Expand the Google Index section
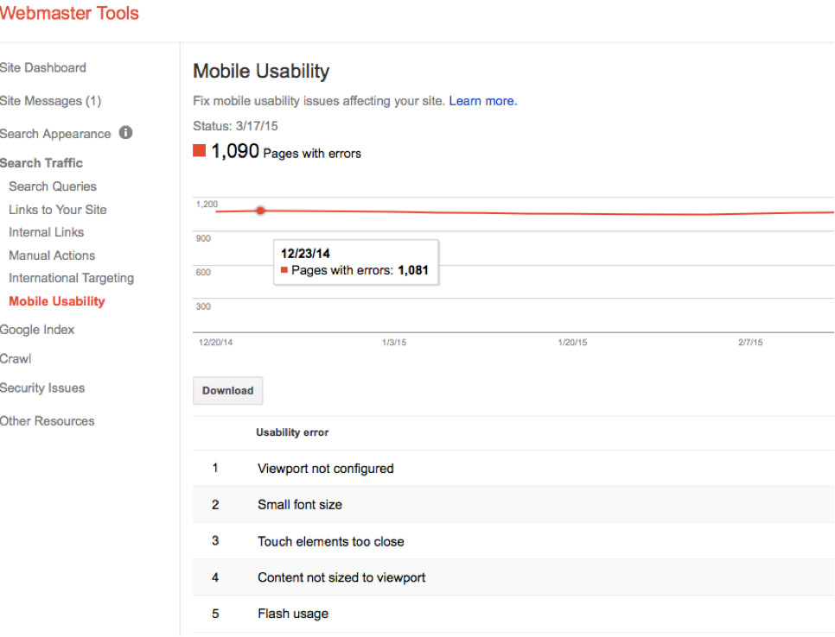Image resolution: width=835 pixels, height=637 pixels. (x=37, y=330)
